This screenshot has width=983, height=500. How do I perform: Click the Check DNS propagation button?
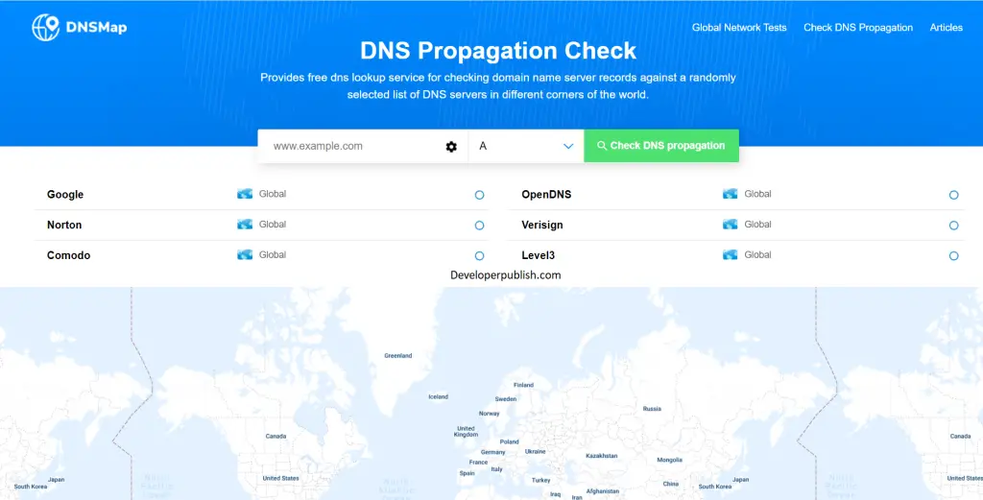661,146
